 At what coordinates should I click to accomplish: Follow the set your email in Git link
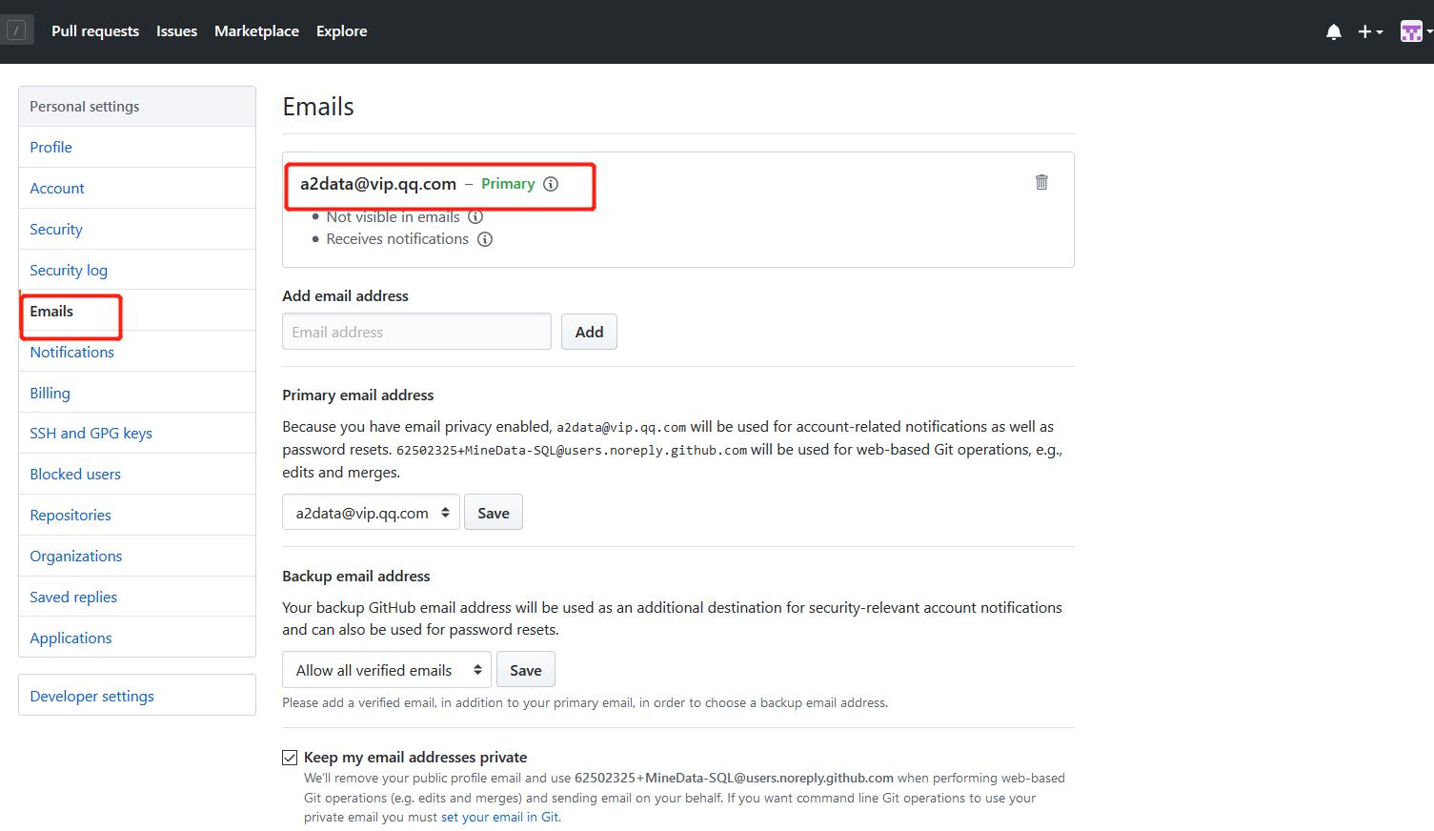tap(499, 818)
